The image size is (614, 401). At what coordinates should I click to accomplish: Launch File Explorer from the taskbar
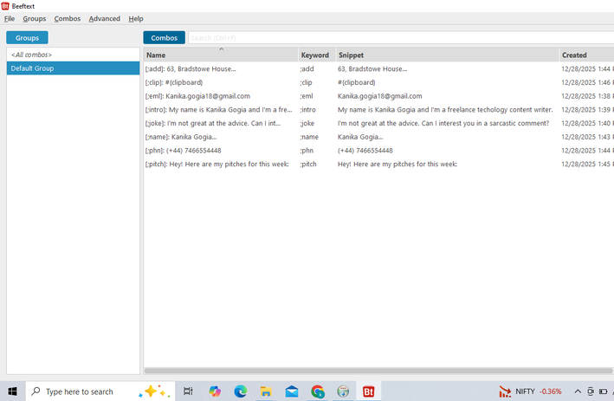(x=266, y=391)
